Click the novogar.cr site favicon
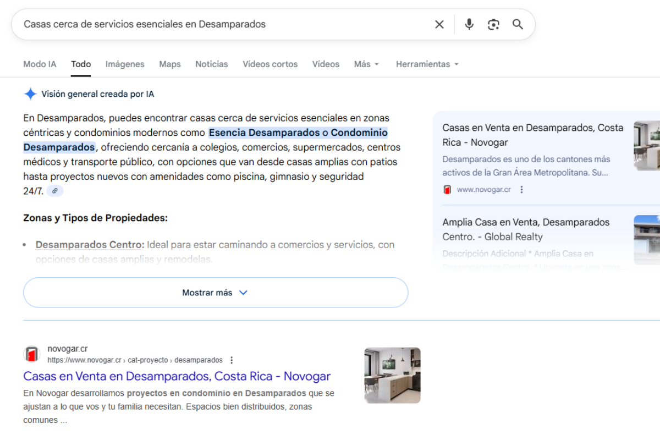Image resolution: width=660 pixels, height=440 pixels. pyautogui.click(x=32, y=354)
